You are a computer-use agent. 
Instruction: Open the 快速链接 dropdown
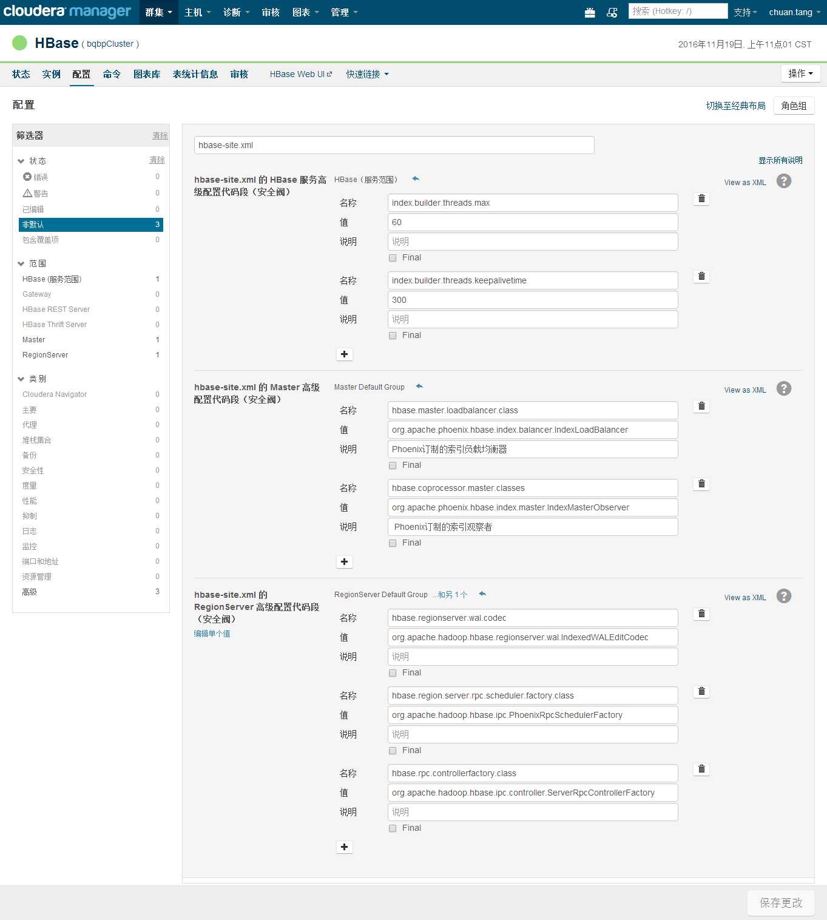(368, 74)
